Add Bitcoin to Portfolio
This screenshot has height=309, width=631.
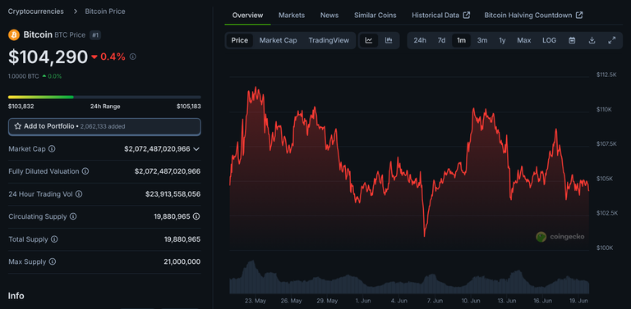tap(104, 126)
